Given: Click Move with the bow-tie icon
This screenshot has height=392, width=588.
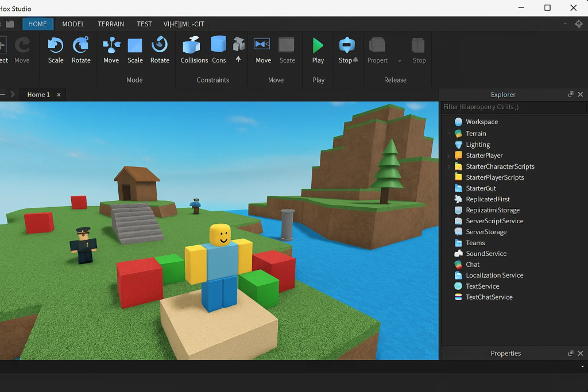Looking at the screenshot, I should 263,50.
